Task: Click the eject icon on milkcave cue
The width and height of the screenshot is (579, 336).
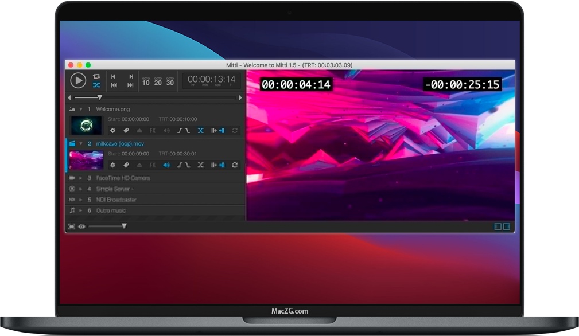Action: 139,165
